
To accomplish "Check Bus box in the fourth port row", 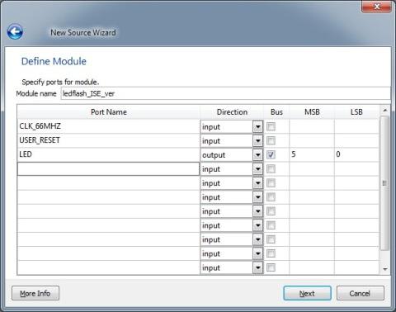I will 271,169.
